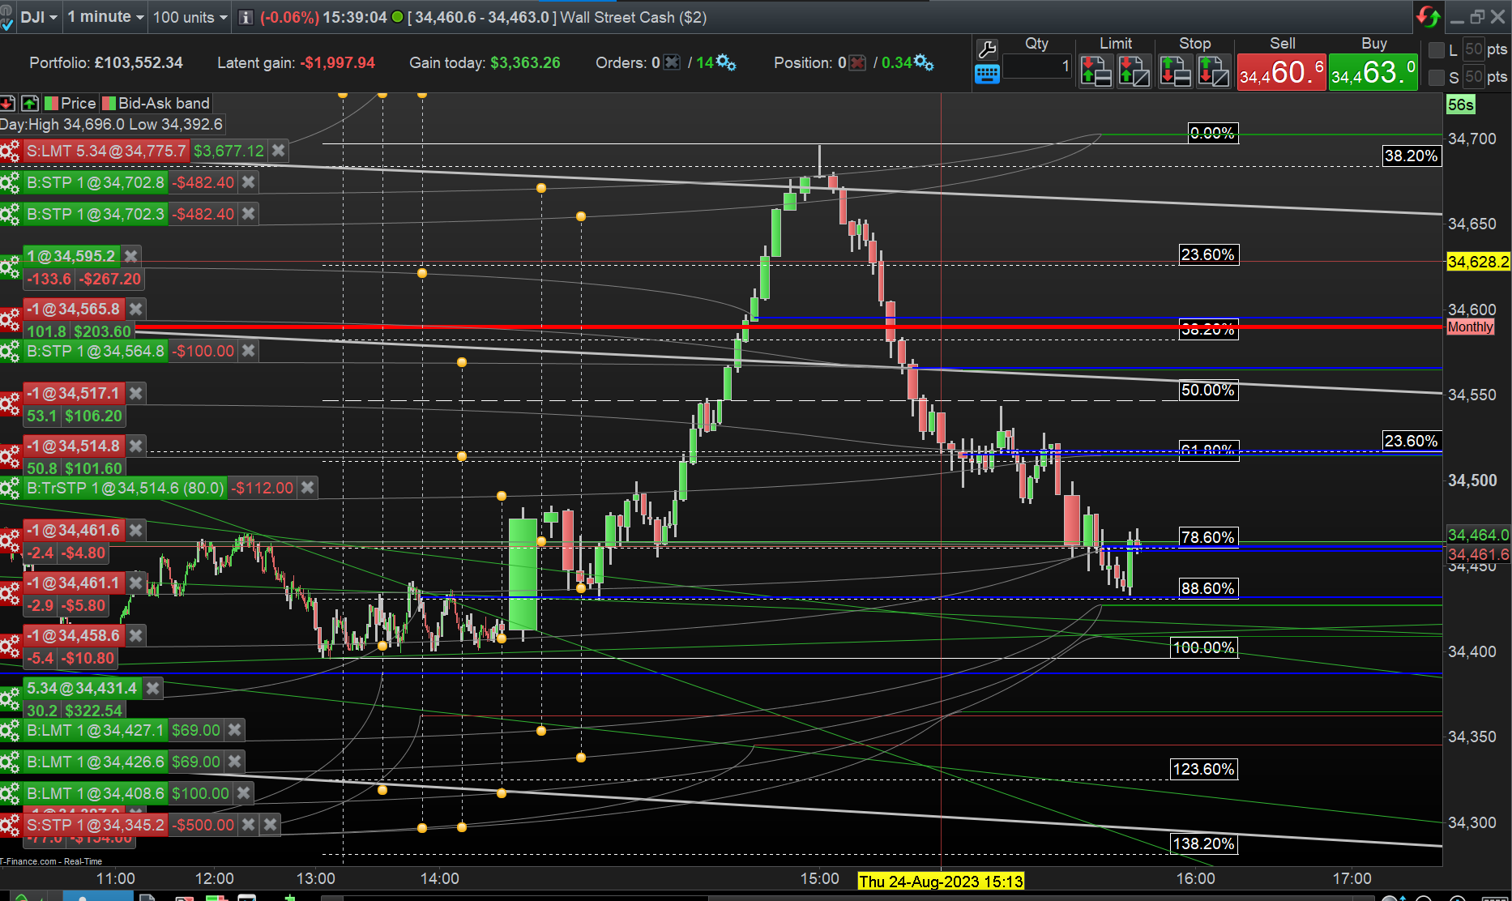This screenshot has width=1512, height=901.
Task: Select the first Stop order icon
Action: point(1175,70)
